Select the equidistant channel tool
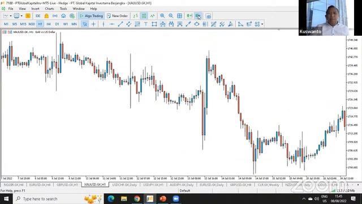Screen dimensions: 362x204 (129, 24)
